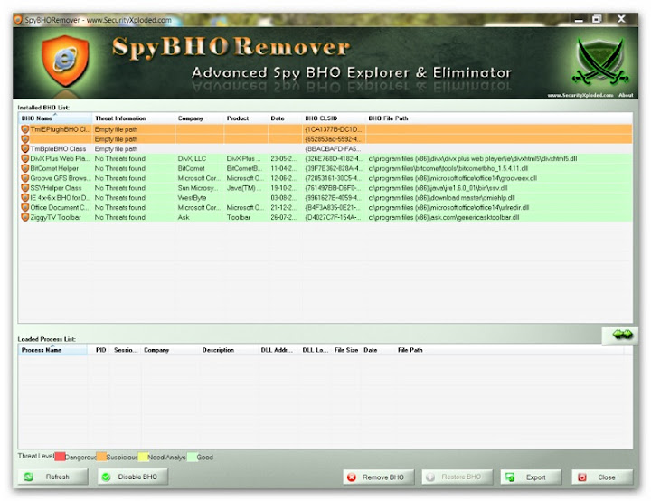Click the orange Suspicious threat level swatch

(101, 457)
